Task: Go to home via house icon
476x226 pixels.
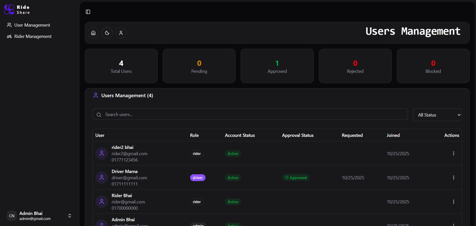Action: 93,33
